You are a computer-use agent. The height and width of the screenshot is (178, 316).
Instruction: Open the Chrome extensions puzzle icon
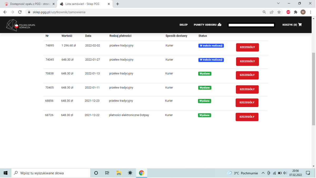295,12
